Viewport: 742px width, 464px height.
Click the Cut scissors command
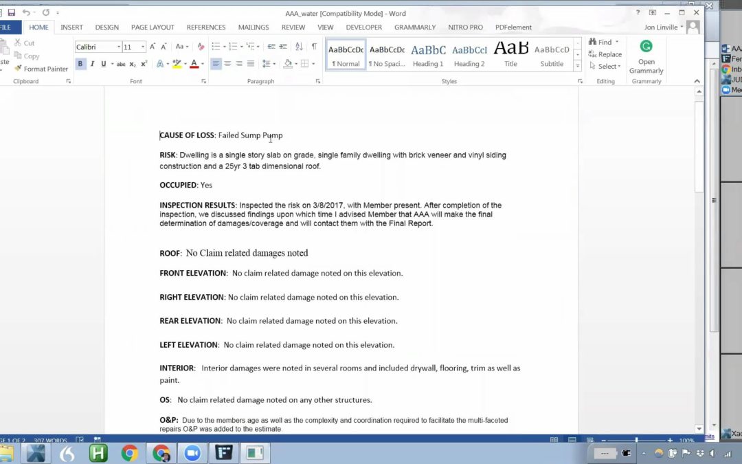point(24,43)
